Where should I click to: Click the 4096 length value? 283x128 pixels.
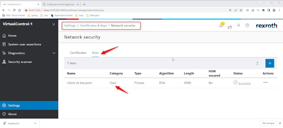click(187, 83)
